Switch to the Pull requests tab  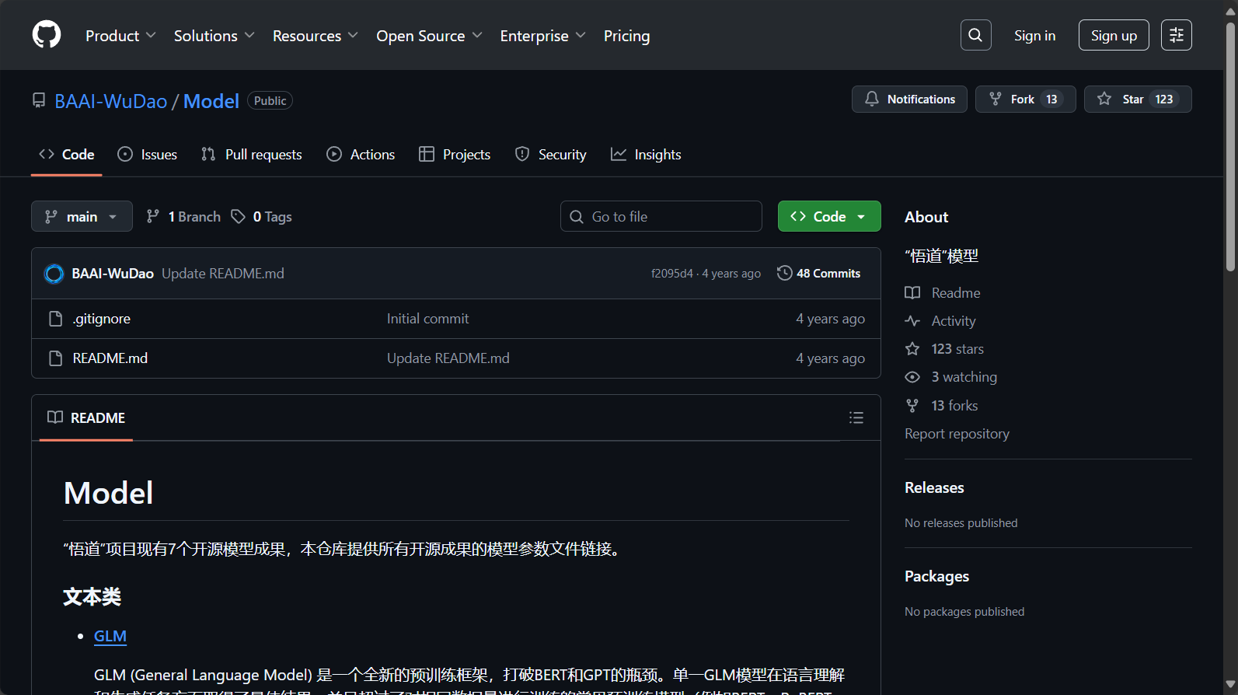click(251, 155)
